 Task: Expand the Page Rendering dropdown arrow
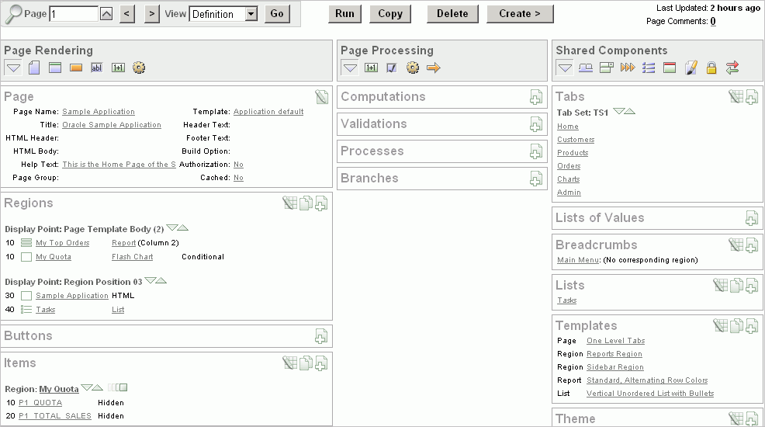[x=13, y=68]
